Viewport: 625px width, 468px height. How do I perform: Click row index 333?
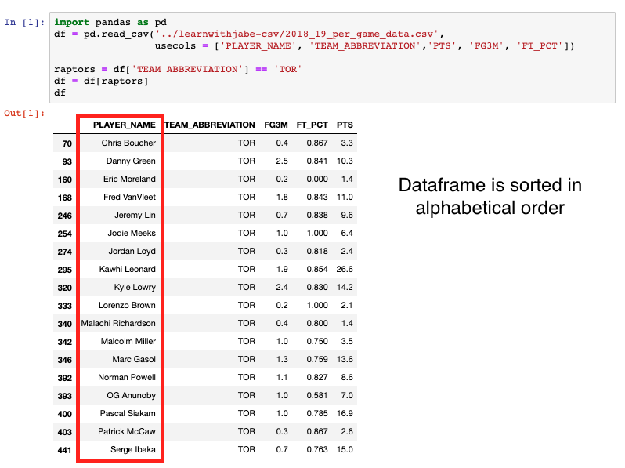pyautogui.click(x=64, y=306)
